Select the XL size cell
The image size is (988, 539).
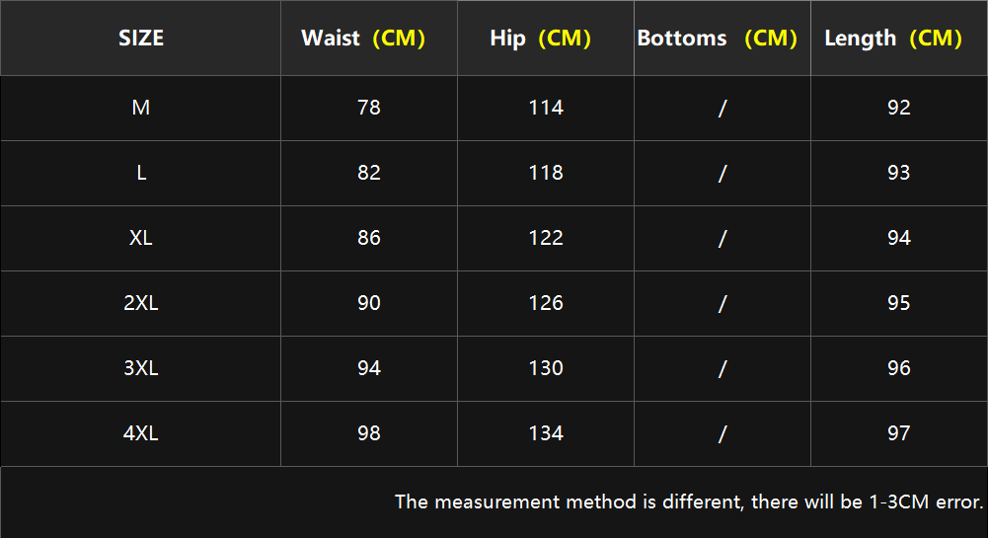click(141, 238)
